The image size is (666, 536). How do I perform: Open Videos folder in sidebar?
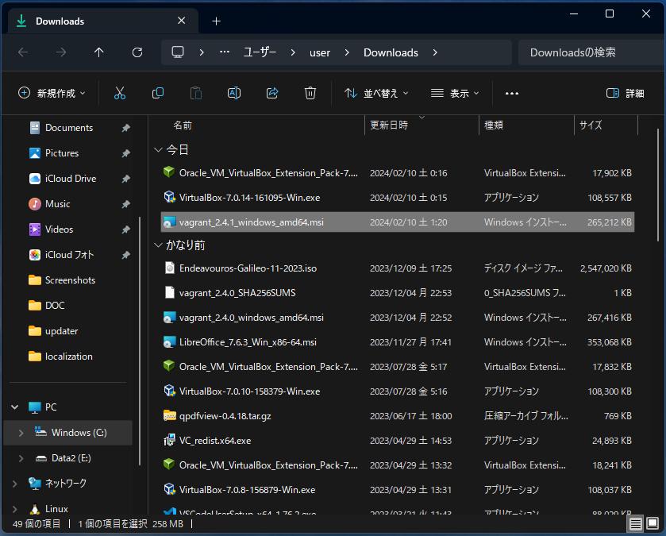tap(59, 229)
